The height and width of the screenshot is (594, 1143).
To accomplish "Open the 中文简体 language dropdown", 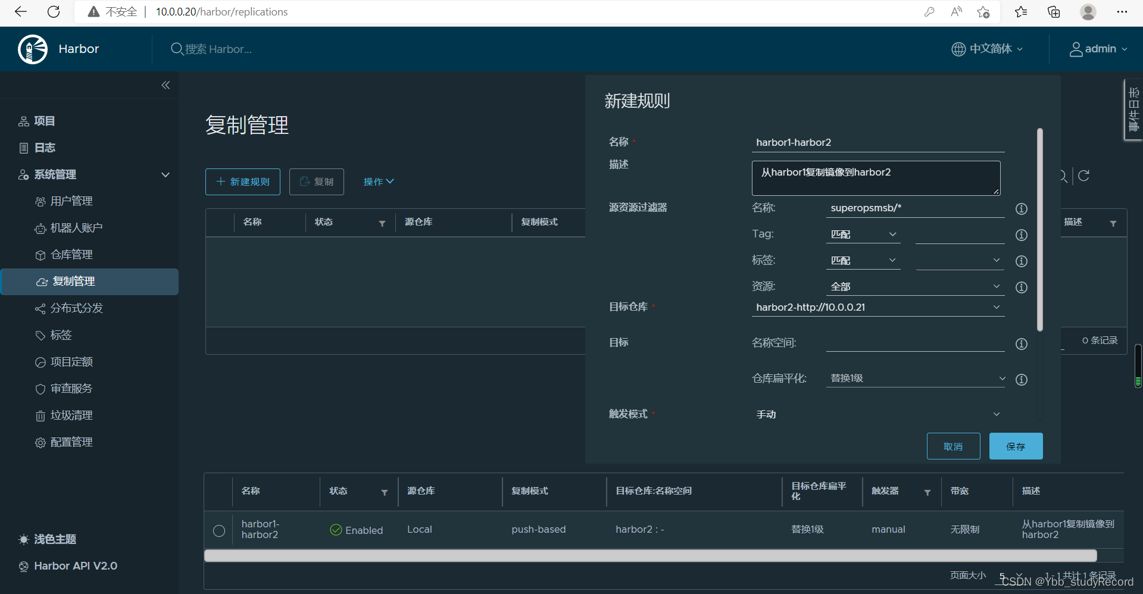I will [x=988, y=49].
